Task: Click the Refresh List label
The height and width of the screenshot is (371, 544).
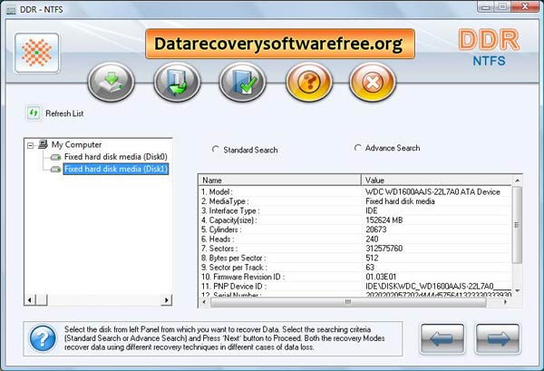Action: [64, 113]
